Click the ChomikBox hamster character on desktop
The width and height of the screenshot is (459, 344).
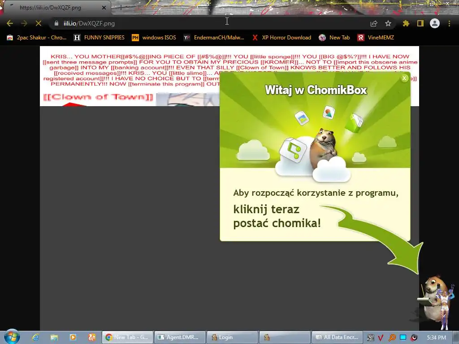pyautogui.click(x=433, y=298)
